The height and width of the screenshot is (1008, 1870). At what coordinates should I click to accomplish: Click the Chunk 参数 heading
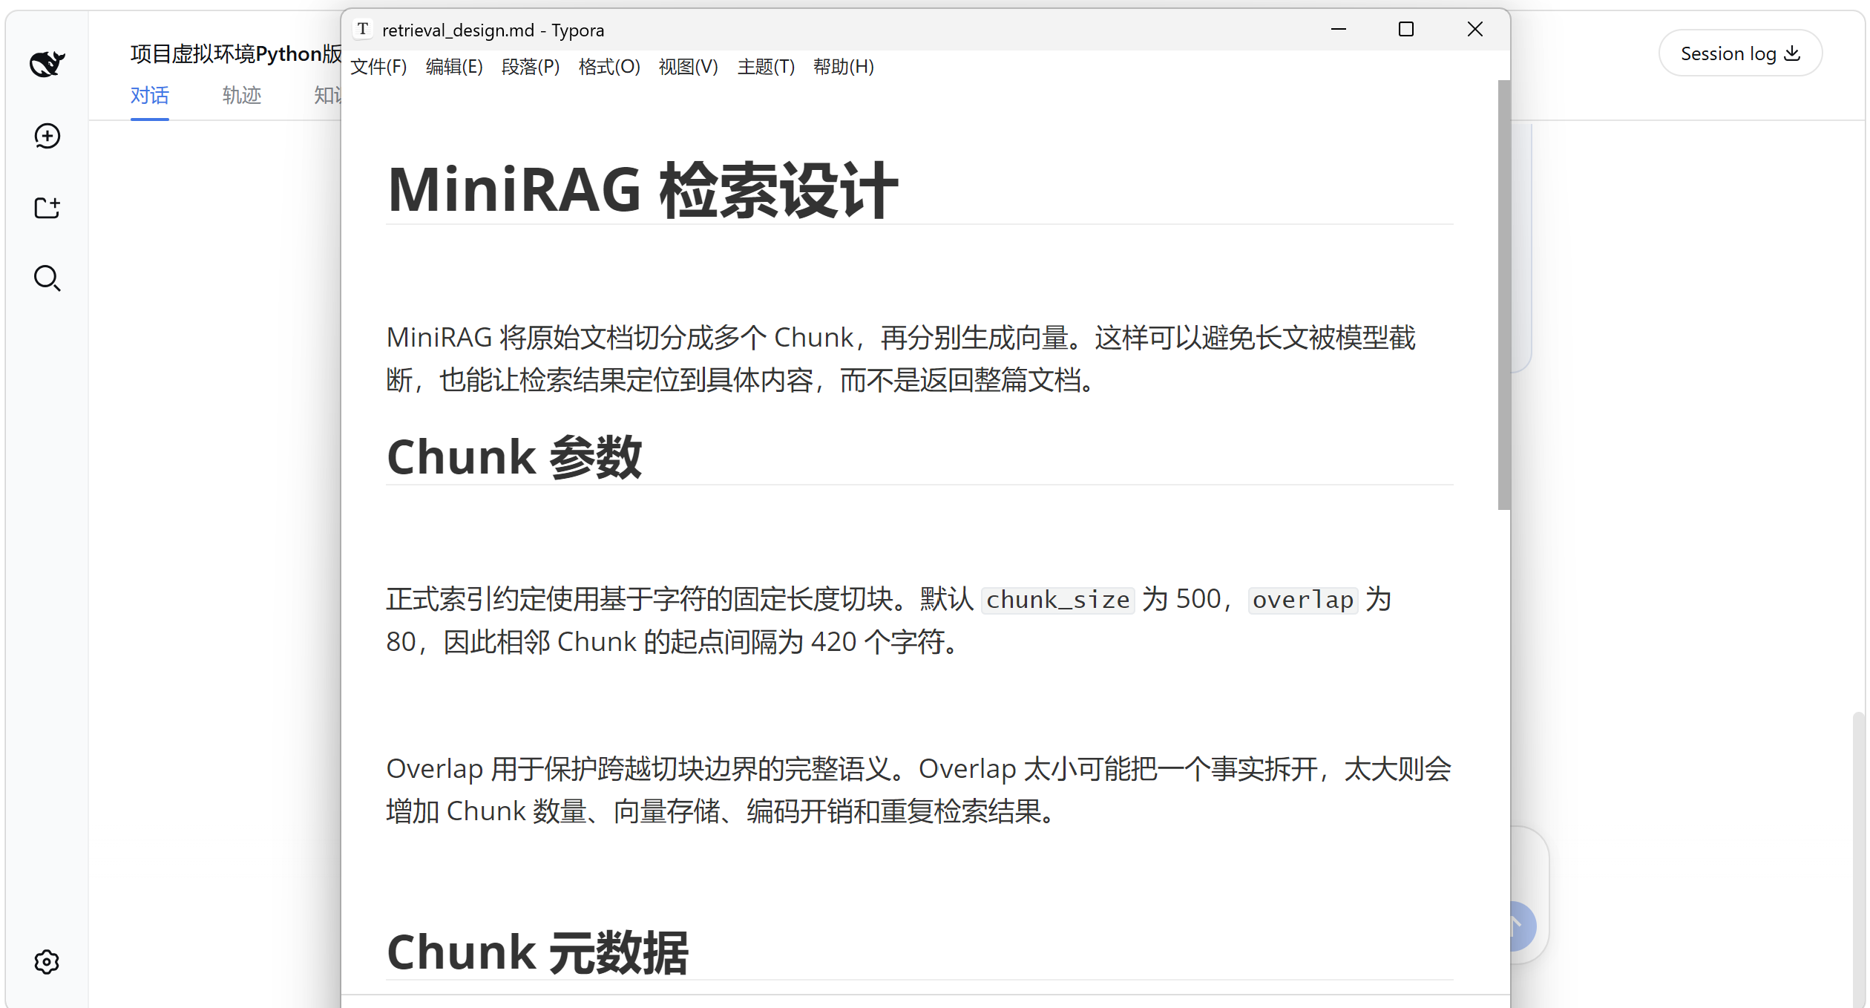pos(514,456)
